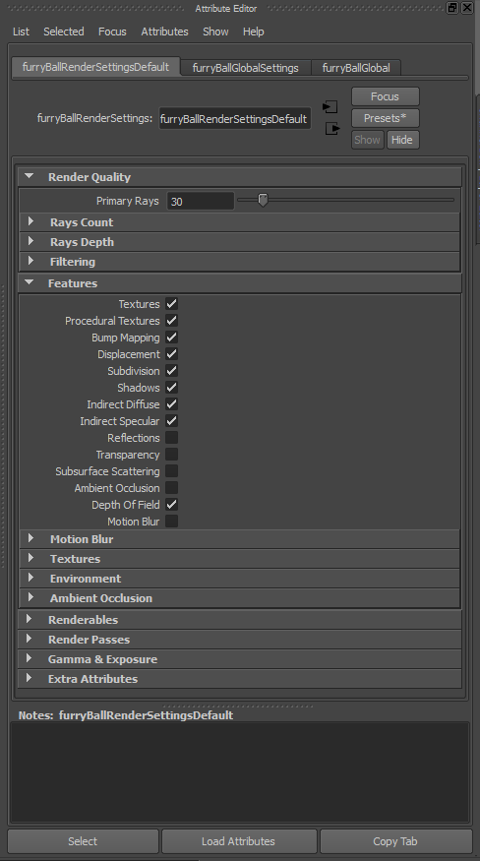Image resolution: width=480 pixels, height=861 pixels.
Task: Collapse the Render Quality section arrow
Action: (30, 176)
